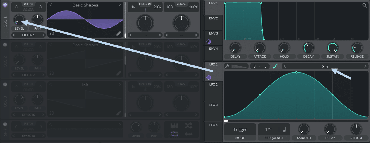Select previous OSC 1 Basic Shapes wavetable
370x143 pixels.
click(50, 5)
